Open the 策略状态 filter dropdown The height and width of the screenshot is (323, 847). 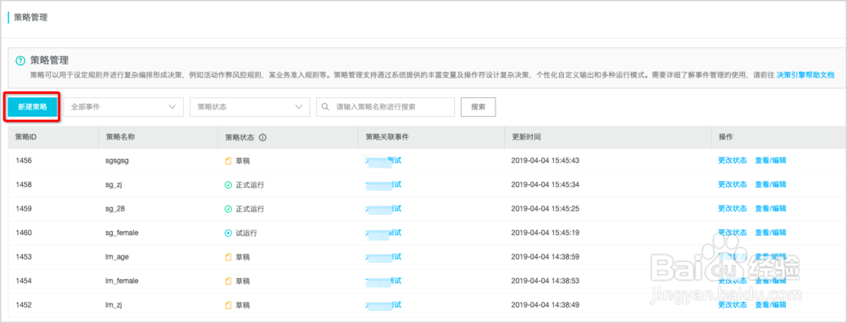click(250, 107)
